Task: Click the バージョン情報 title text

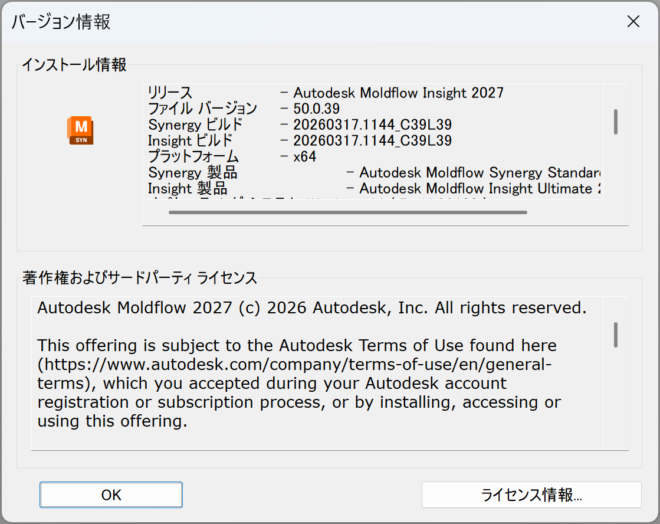Action: pos(61,22)
